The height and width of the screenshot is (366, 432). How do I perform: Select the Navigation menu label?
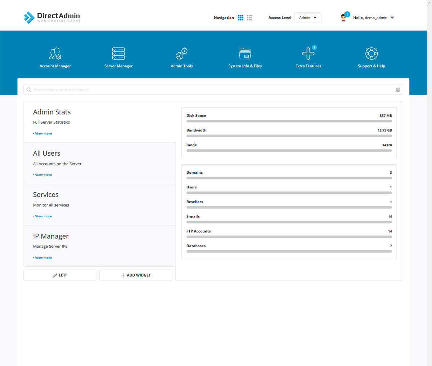point(224,17)
